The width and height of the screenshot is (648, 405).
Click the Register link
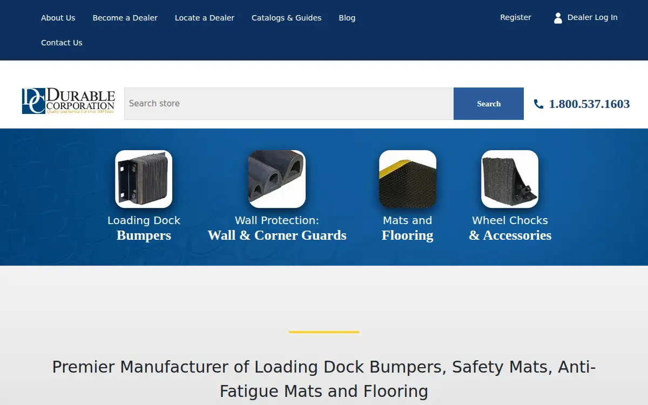pyautogui.click(x=516, y=17)
